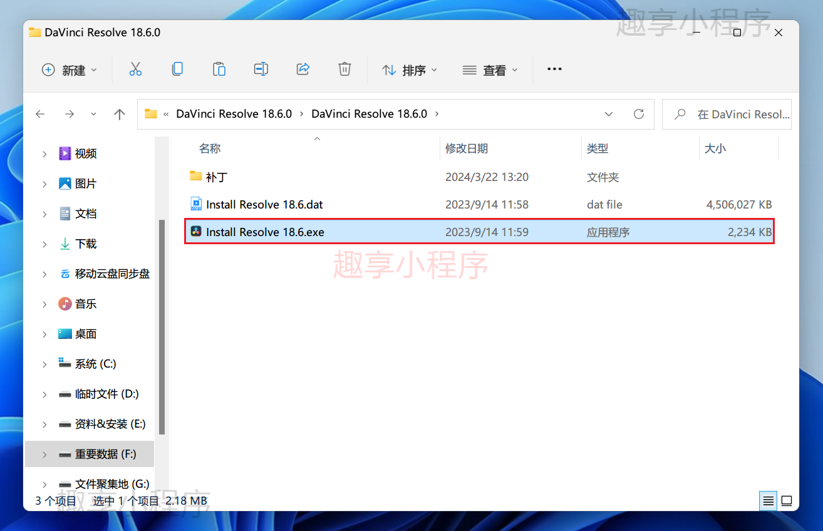The height and width of the screenshot is (531, 823).
Task: Expand the 图片 tree node
Action: click(44, 183)
